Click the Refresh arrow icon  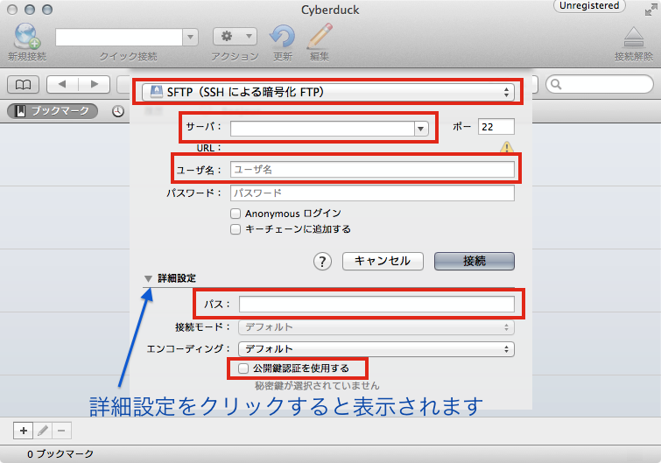click(282, 36)
